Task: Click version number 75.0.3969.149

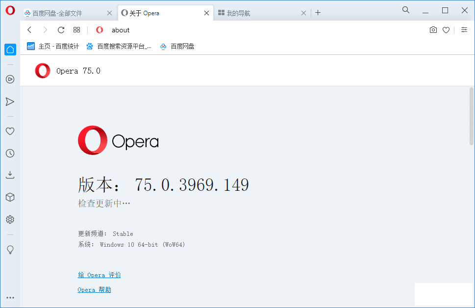Action: click(192, 184)
